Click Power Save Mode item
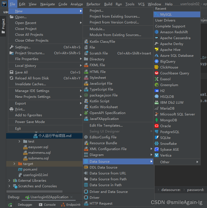207x208 pixels. 45,122
